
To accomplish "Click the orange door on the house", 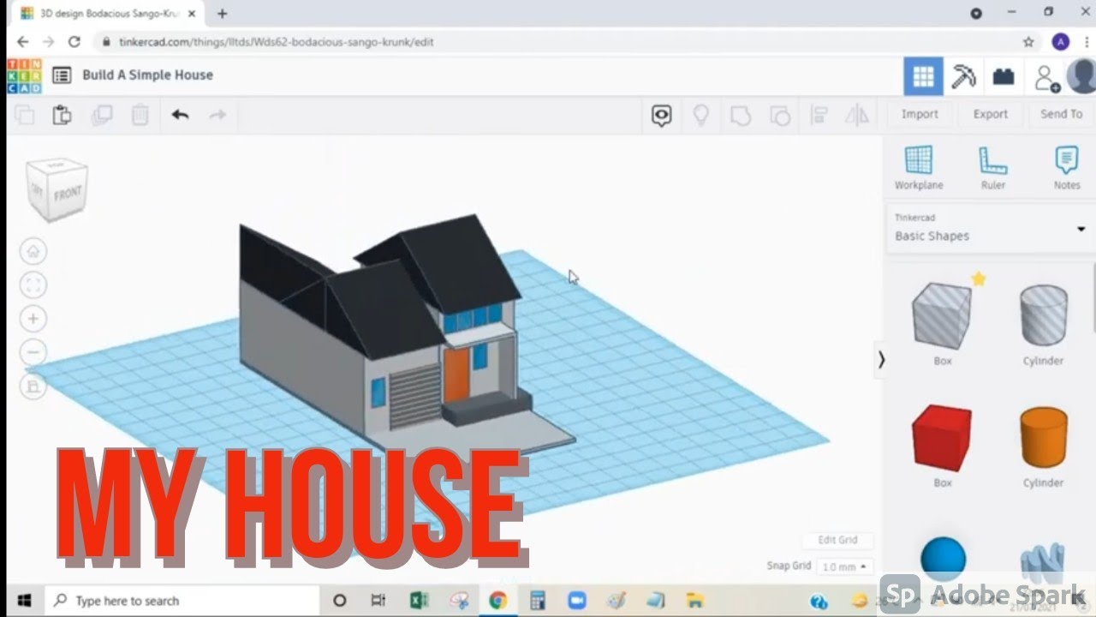I will coord(456,374).
